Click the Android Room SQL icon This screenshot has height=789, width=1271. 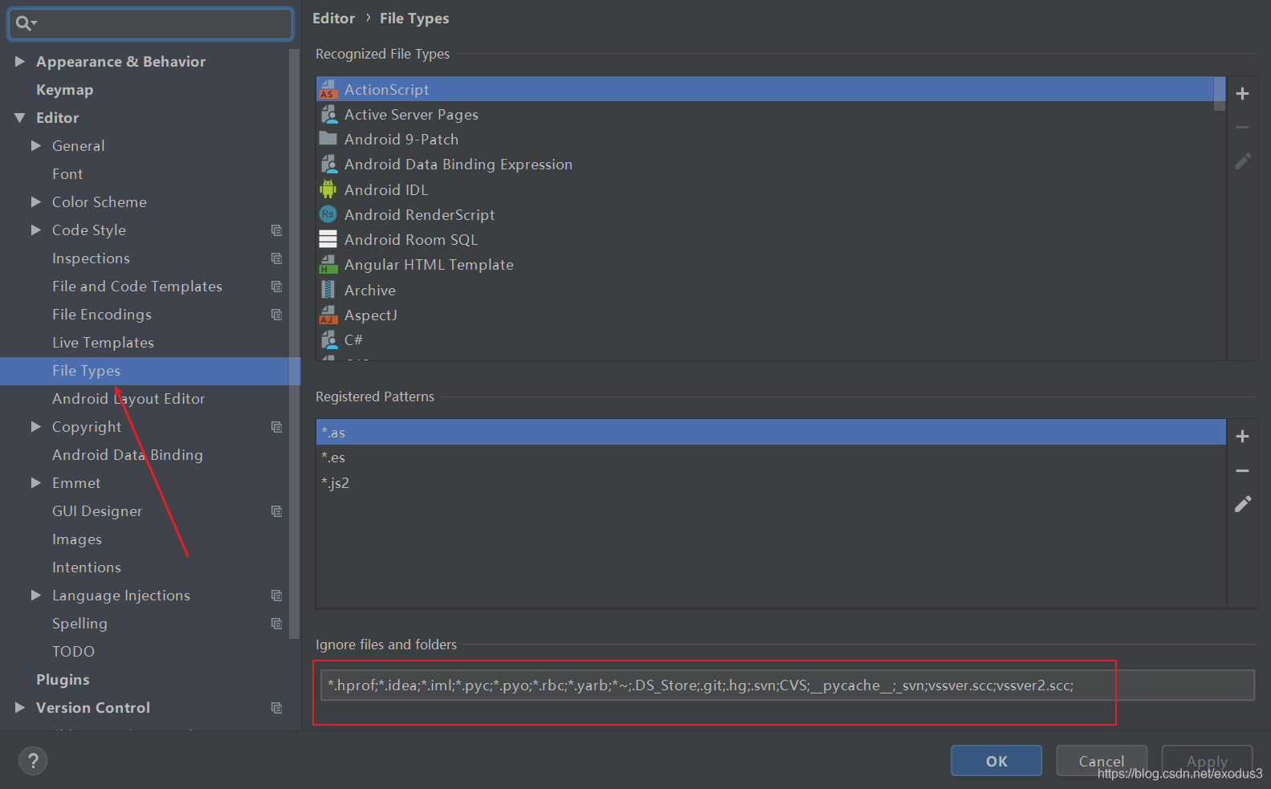(x=328, y=239)
